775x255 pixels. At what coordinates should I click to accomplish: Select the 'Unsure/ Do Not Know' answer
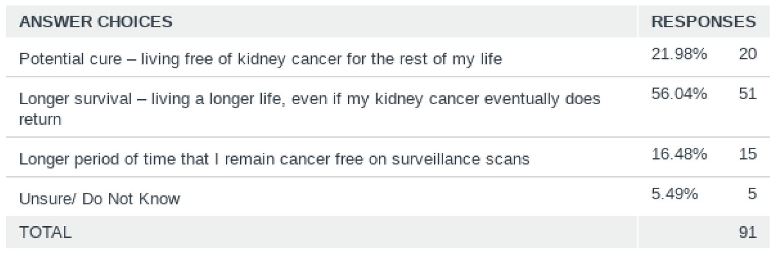point(99,199)
